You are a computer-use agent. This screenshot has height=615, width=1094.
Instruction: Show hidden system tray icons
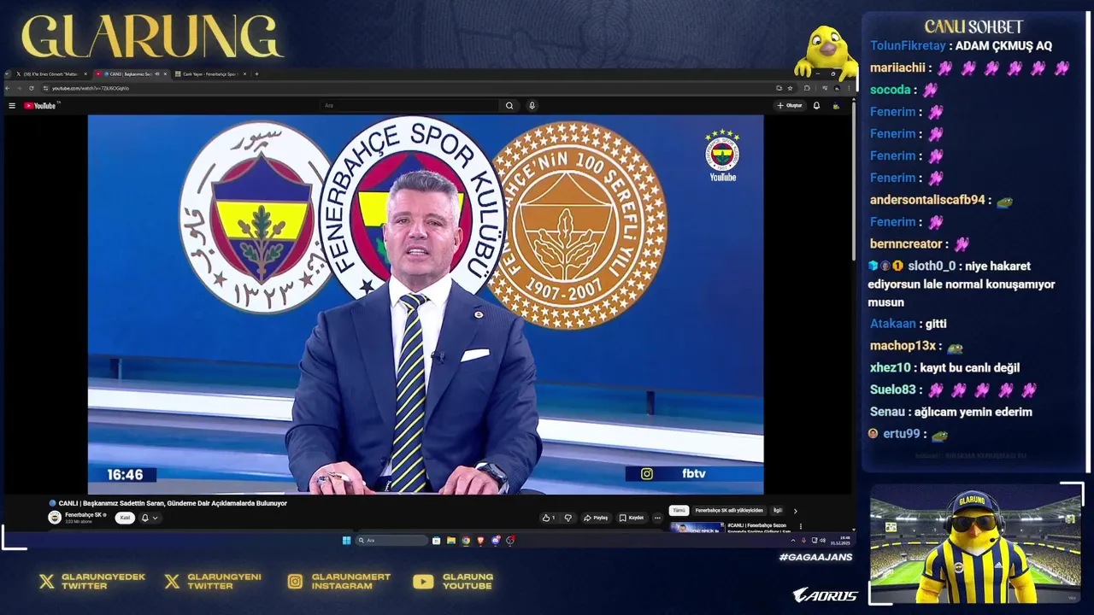pyautogui.click(x=793, y=540)
